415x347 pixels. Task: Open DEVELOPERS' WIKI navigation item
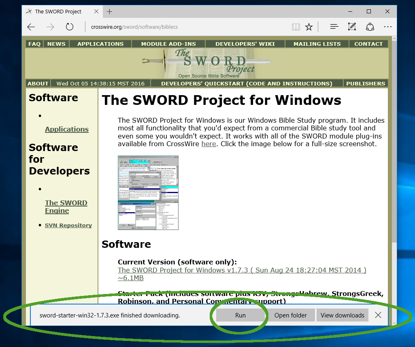point(245,44)
